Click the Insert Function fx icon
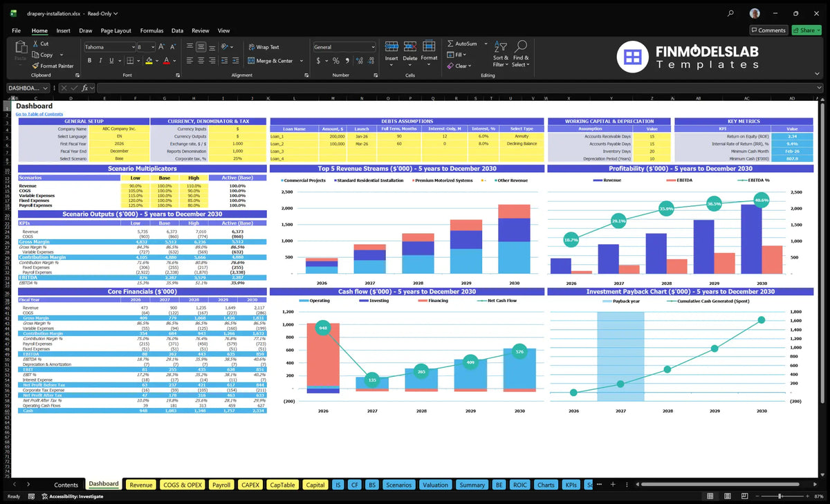 coord(85,88)
